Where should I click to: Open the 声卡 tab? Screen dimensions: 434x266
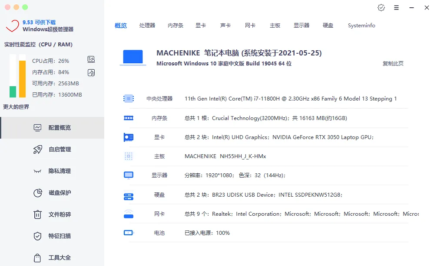point(225,26)
